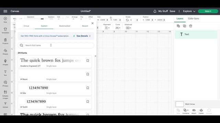Bookmark the Al Nile font

coord(88,88)
